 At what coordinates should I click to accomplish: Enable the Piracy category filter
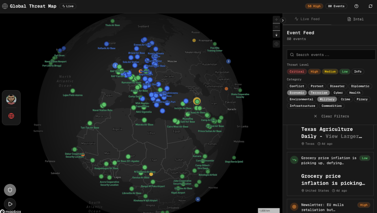coord(362,99)
